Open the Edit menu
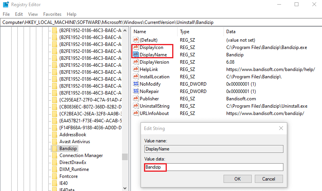 tap(19, 14)
